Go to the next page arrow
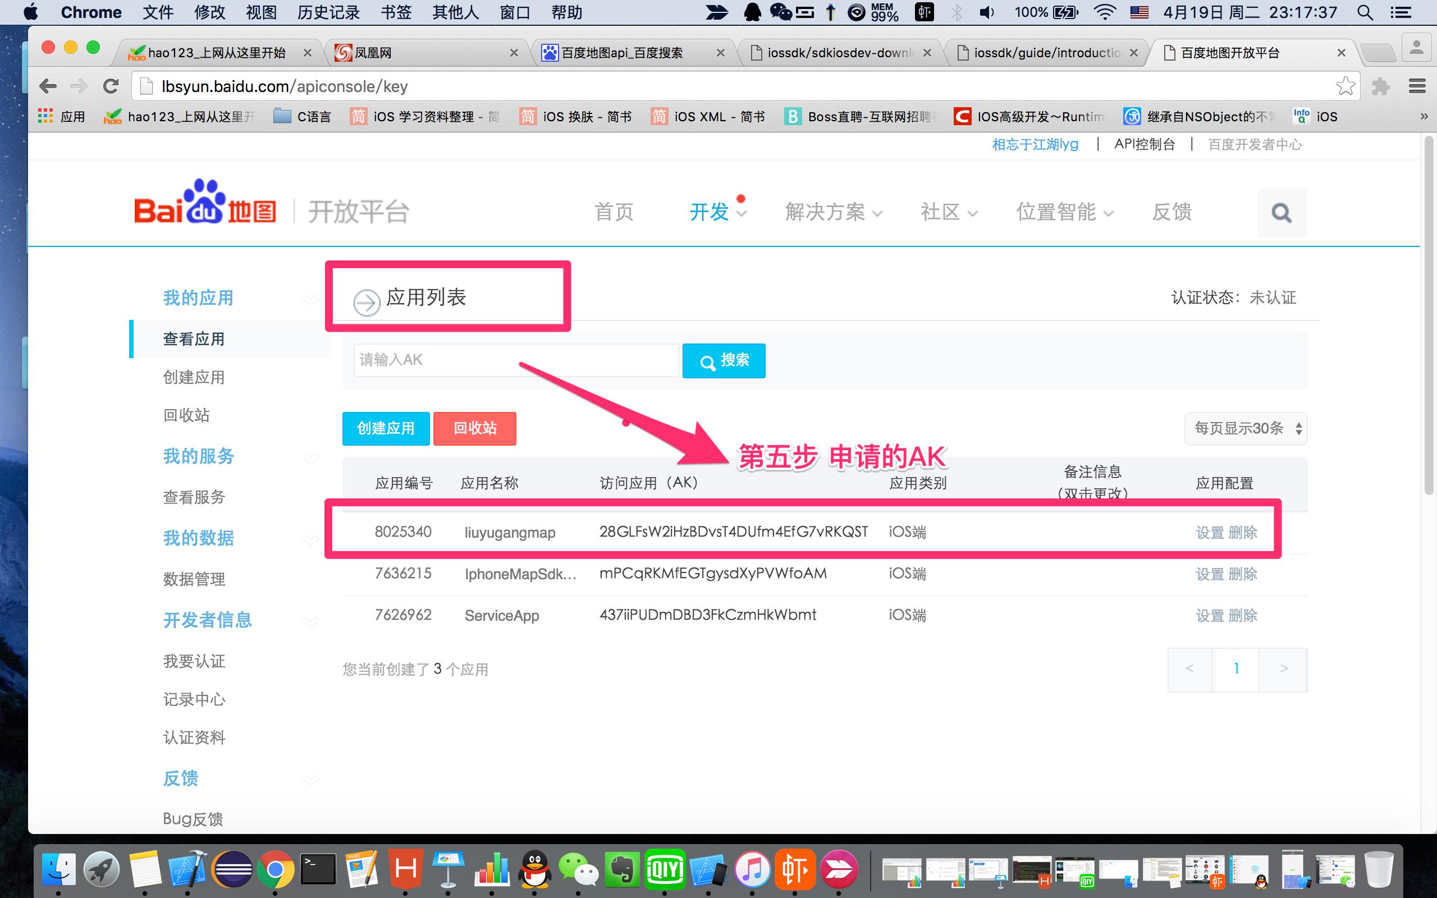Viewport: 1437px width, 898px height. tap(1283, 670)
